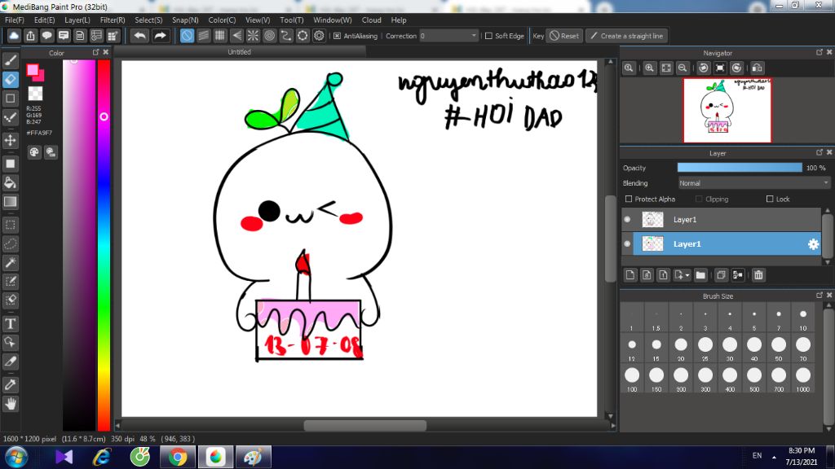Image resolution: width=835 pixels, height=469 pixels.
Task: Open the File menu
Action: 15,20
